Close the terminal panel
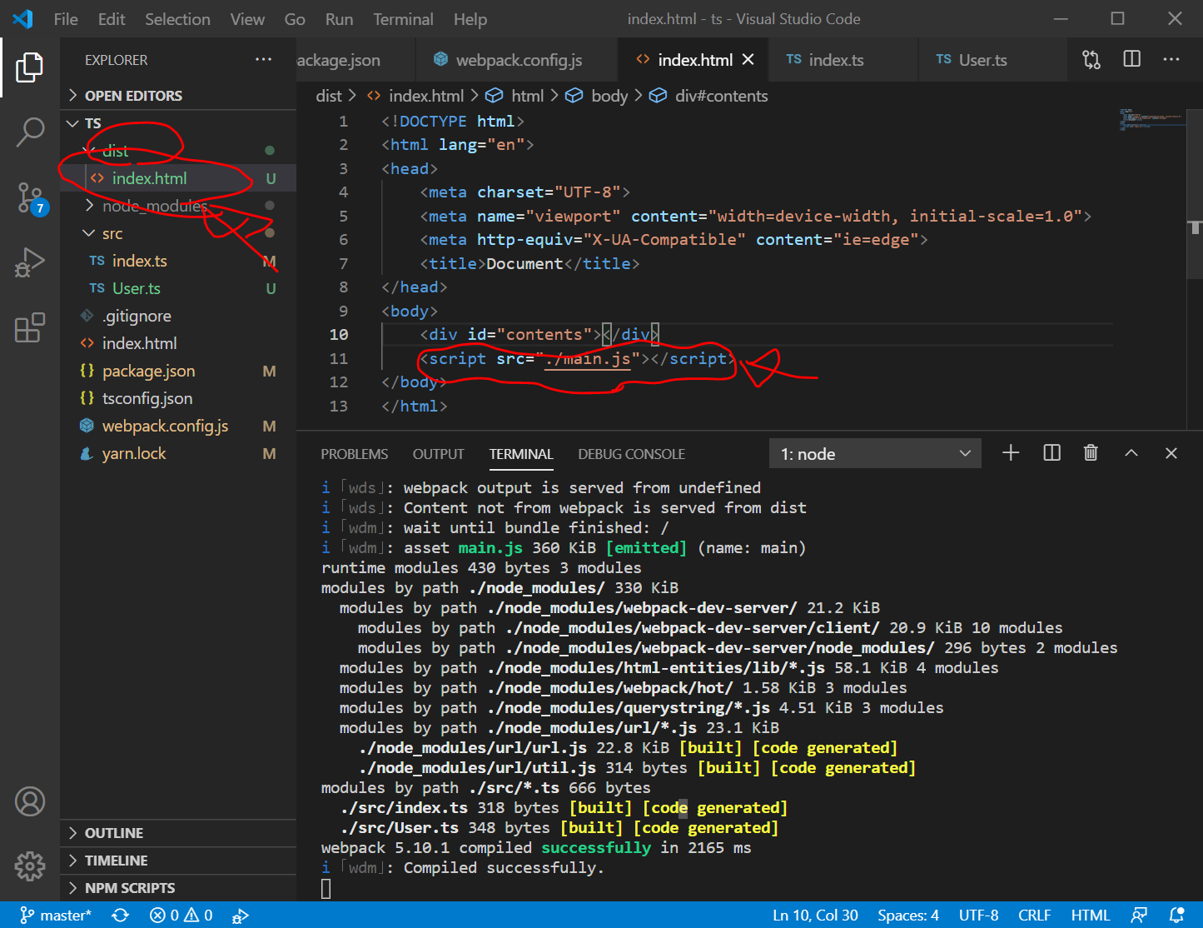 (1171, 453)
